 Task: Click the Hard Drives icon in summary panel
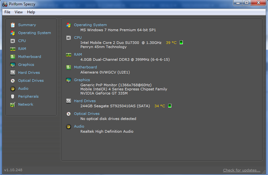point(69,101)
